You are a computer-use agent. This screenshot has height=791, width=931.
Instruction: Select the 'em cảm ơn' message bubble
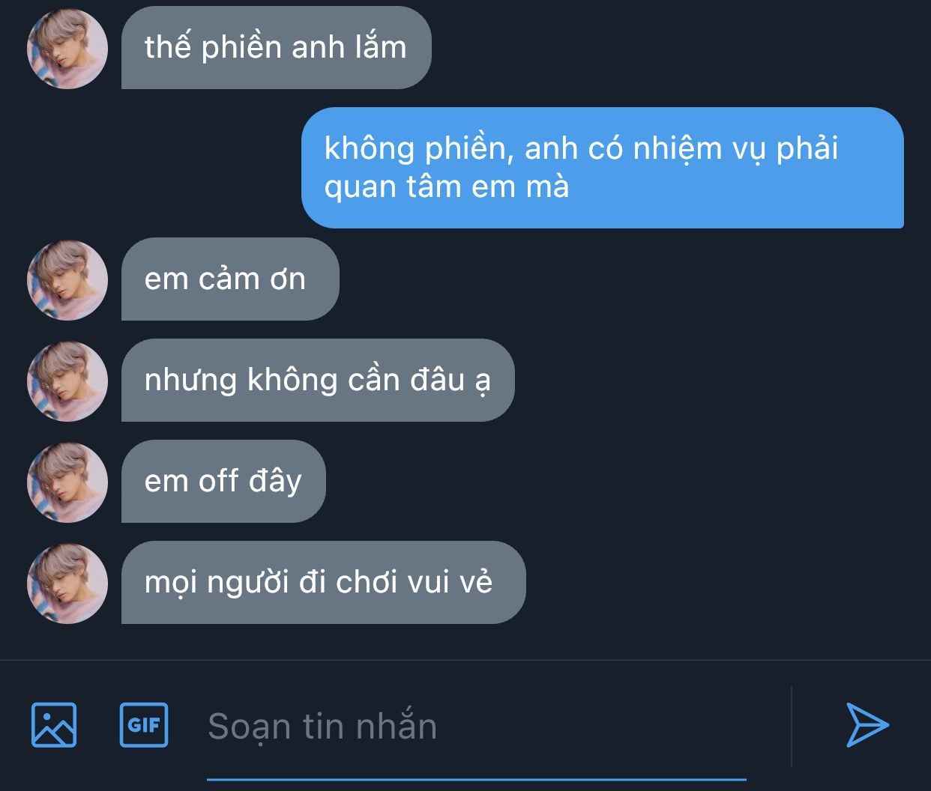pyautogui.click(x=230, y=279)
